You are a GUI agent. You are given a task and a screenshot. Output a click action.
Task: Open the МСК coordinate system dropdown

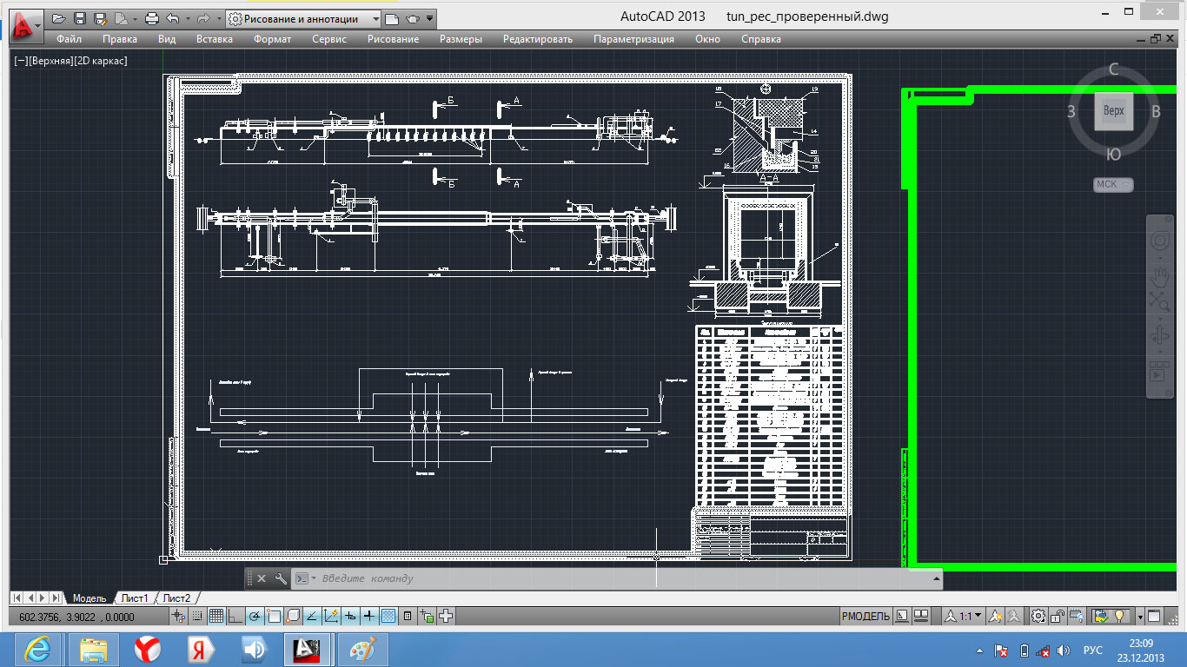click(x=1113, y=184)
